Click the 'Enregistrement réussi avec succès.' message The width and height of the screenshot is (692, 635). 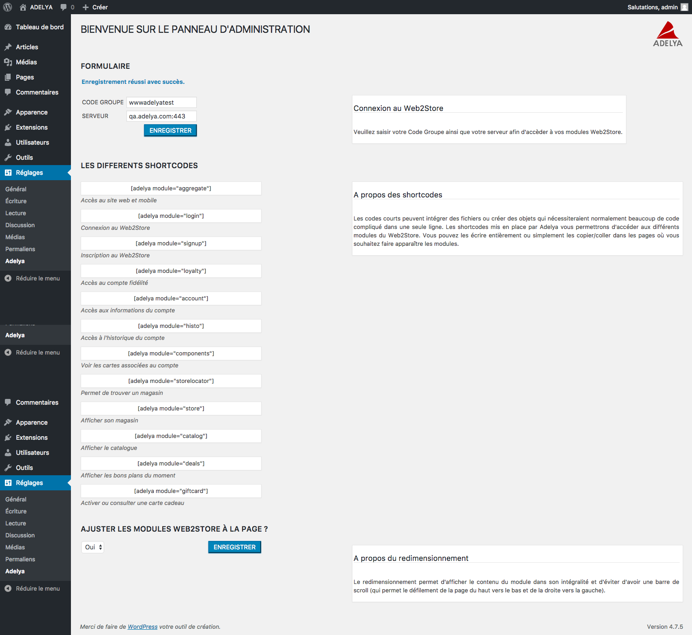(133, 82)
